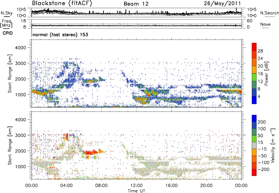Click the plot title "Blackstone (fitACF)"
Screen dimensions: 279x193
(62, 3)
